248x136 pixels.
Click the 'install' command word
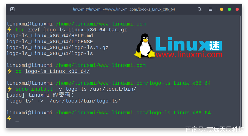(42, 89)
